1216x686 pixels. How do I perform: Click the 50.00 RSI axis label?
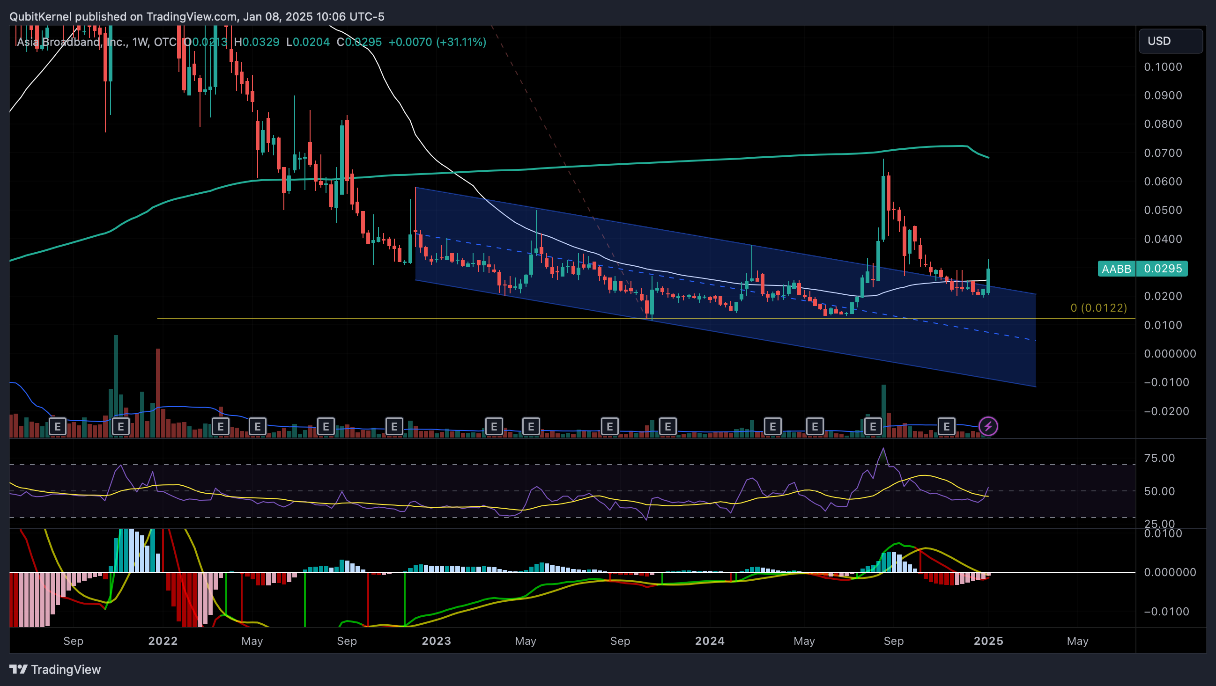[x=1159, y=491]
